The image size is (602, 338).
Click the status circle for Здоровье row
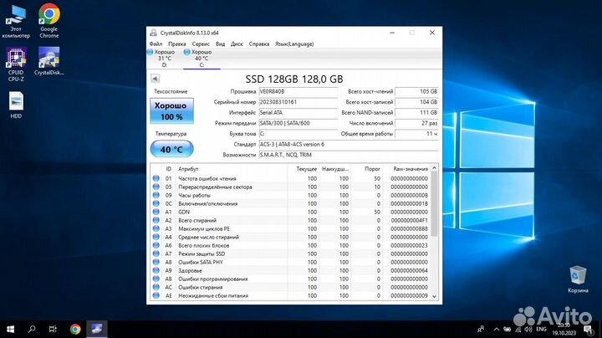click(x=156, y=270)
